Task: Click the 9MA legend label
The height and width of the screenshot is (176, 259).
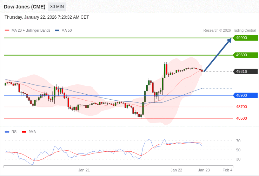Action: (32, 132)
